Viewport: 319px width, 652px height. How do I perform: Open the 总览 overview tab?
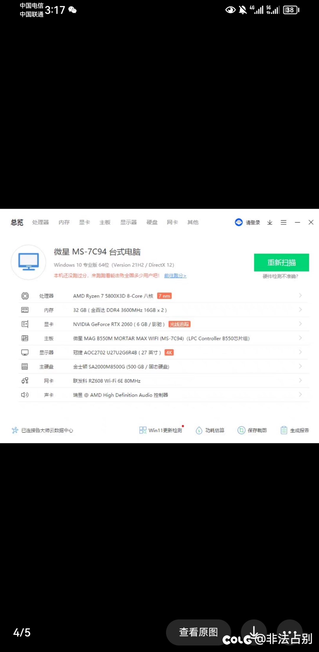point(17,222)
